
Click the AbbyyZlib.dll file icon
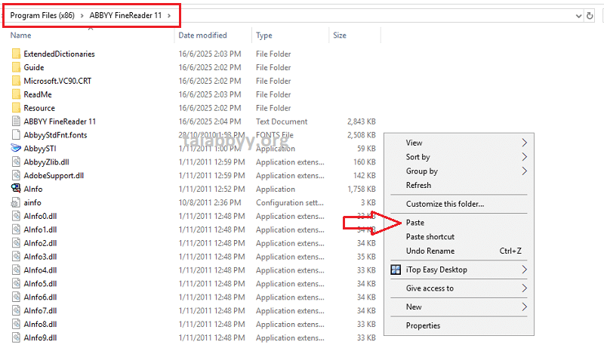coord(16,162)
